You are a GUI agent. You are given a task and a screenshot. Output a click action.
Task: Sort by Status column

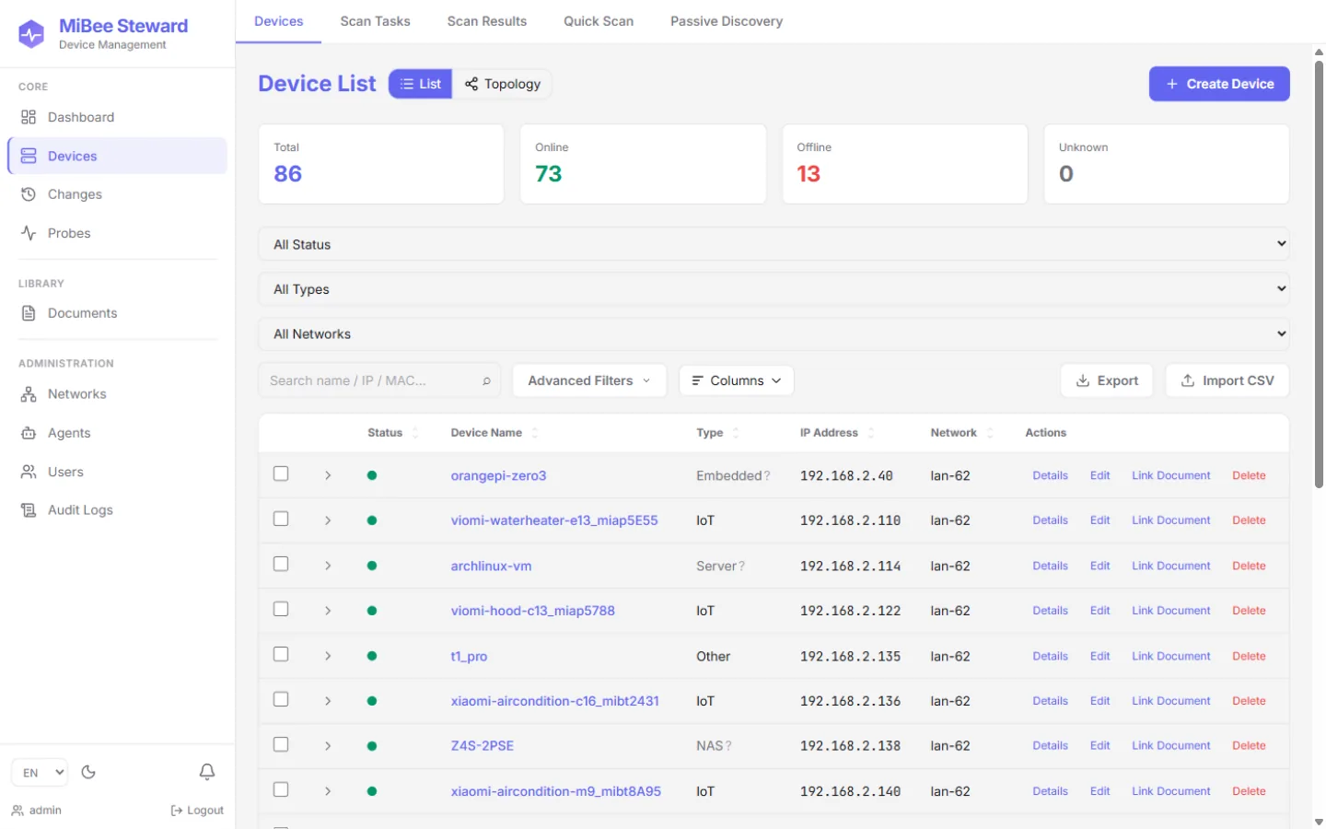[393, 433]
